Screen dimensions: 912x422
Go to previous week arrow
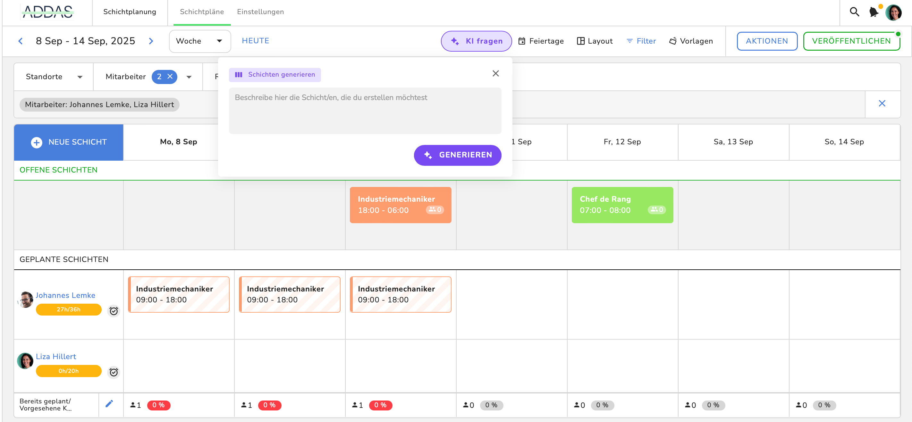21,41
